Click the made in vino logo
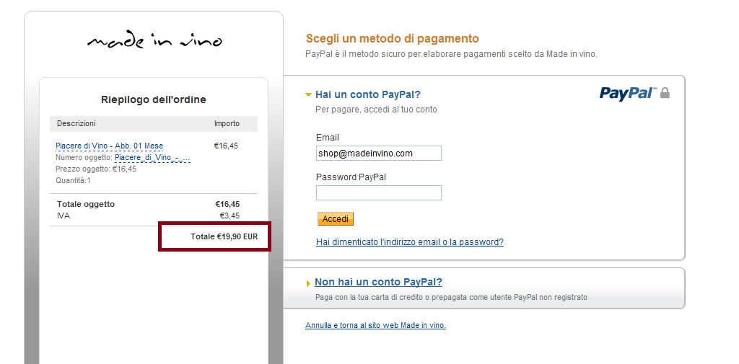The height and width of the screenshot is (364, 739). click(x=154, y=41)
